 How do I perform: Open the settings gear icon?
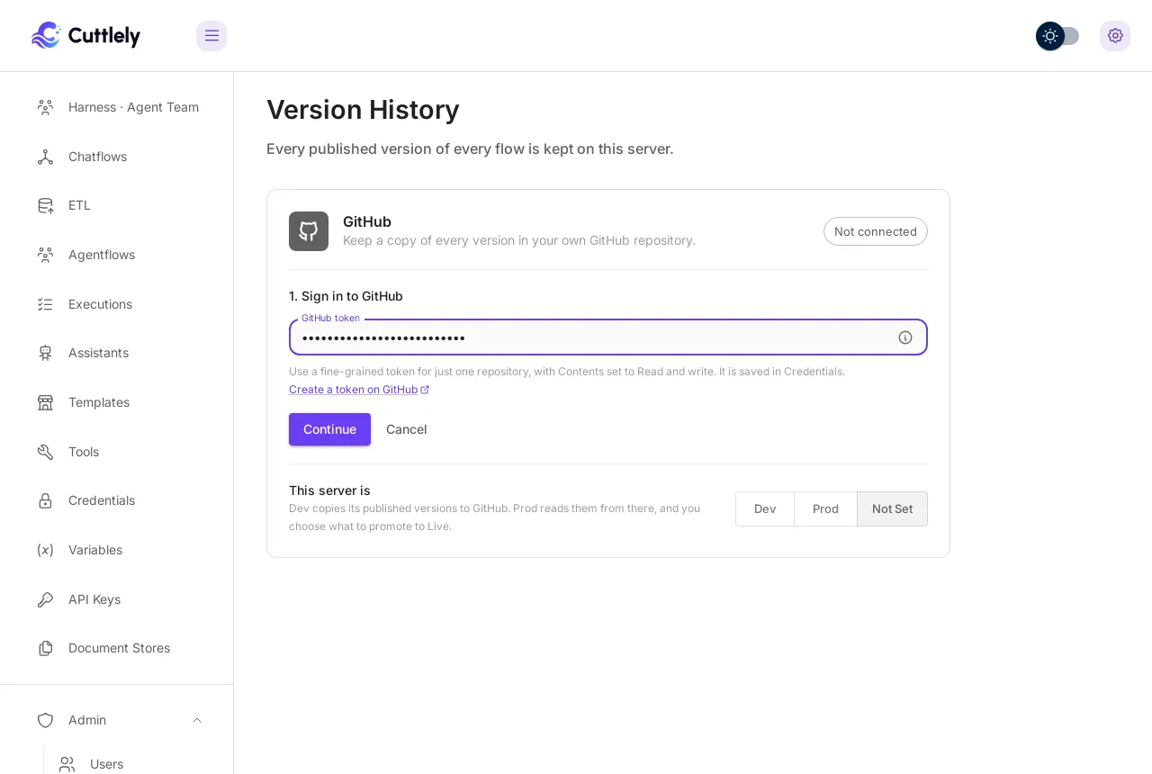tap(1115, 36)
